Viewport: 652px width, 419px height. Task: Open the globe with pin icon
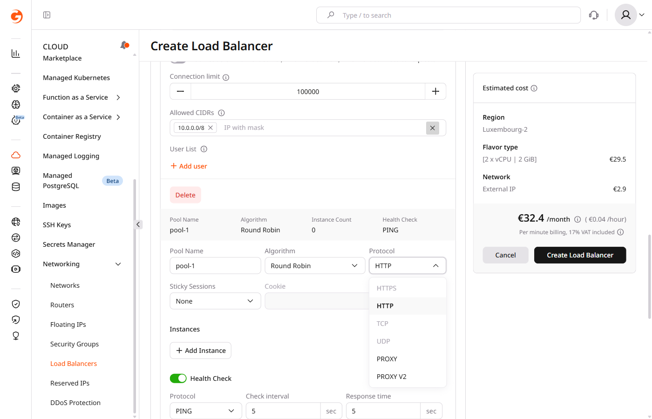16,222
